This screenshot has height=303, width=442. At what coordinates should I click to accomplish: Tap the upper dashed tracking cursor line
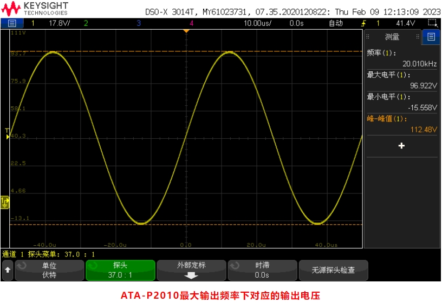186,51
